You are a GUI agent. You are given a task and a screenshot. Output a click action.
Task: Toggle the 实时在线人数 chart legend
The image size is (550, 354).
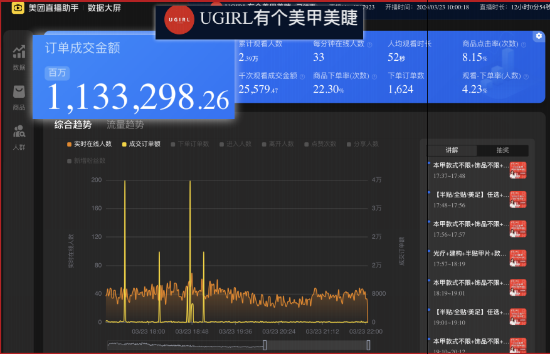pyautogui.click(x=89, y=144)
